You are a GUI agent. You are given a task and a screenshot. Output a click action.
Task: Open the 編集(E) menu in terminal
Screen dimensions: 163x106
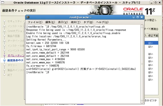50,22
